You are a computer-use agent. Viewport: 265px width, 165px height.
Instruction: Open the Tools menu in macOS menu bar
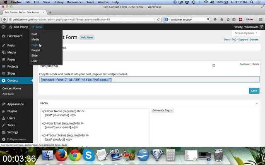coord(90,2)
